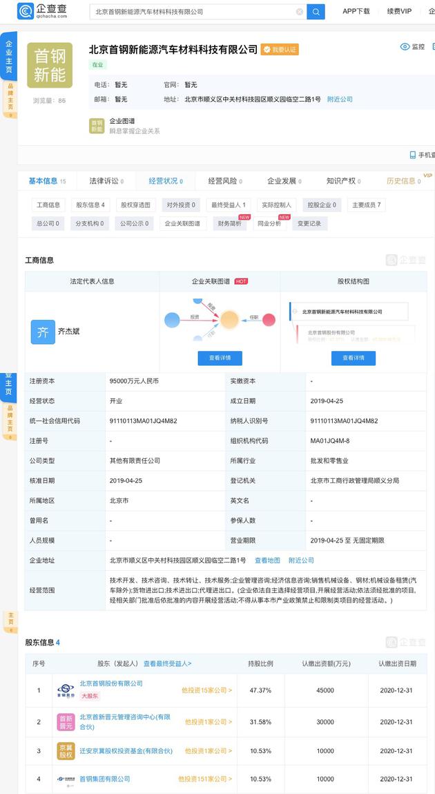
Task: Click 47.37% shareholding cell
Action: coord(260,690)
